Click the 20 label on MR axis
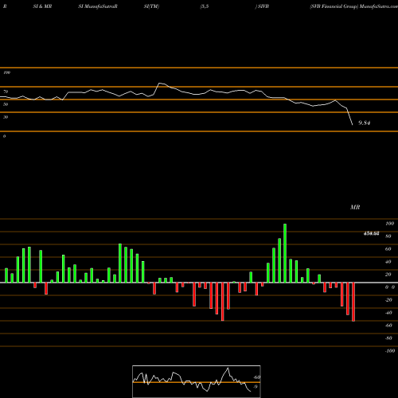The image size is (398, 398). click(388, 275)
